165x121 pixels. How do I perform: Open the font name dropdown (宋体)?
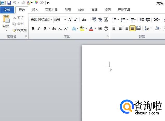pos(51,20)
